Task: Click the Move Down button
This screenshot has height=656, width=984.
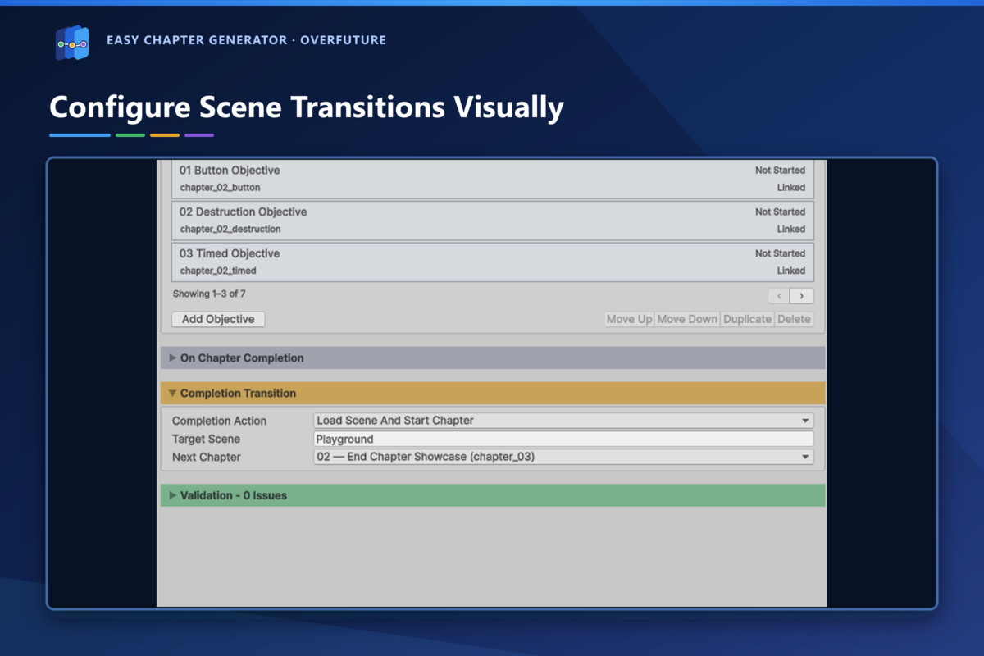Action: pos(687,319)
